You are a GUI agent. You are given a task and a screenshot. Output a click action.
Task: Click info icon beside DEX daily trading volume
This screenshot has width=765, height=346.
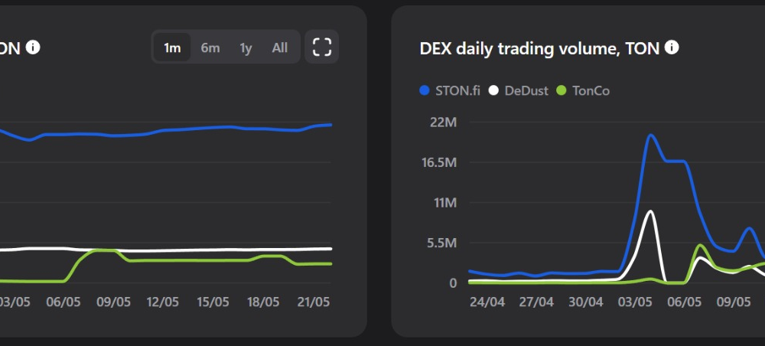tap(672, 47)
